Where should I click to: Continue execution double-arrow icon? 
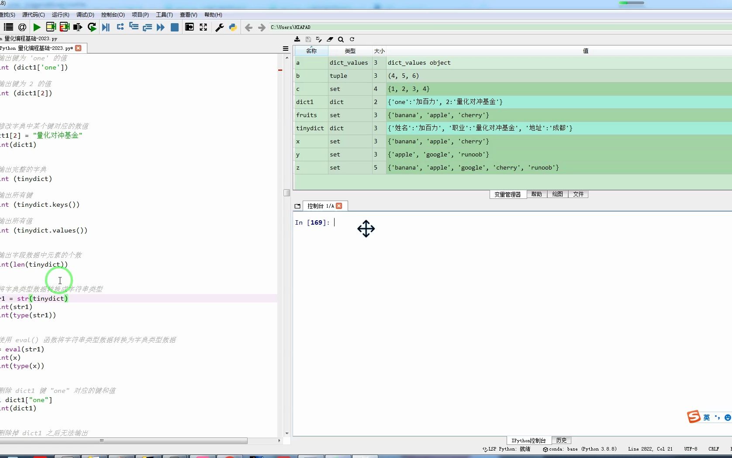[x=161, y=27]
